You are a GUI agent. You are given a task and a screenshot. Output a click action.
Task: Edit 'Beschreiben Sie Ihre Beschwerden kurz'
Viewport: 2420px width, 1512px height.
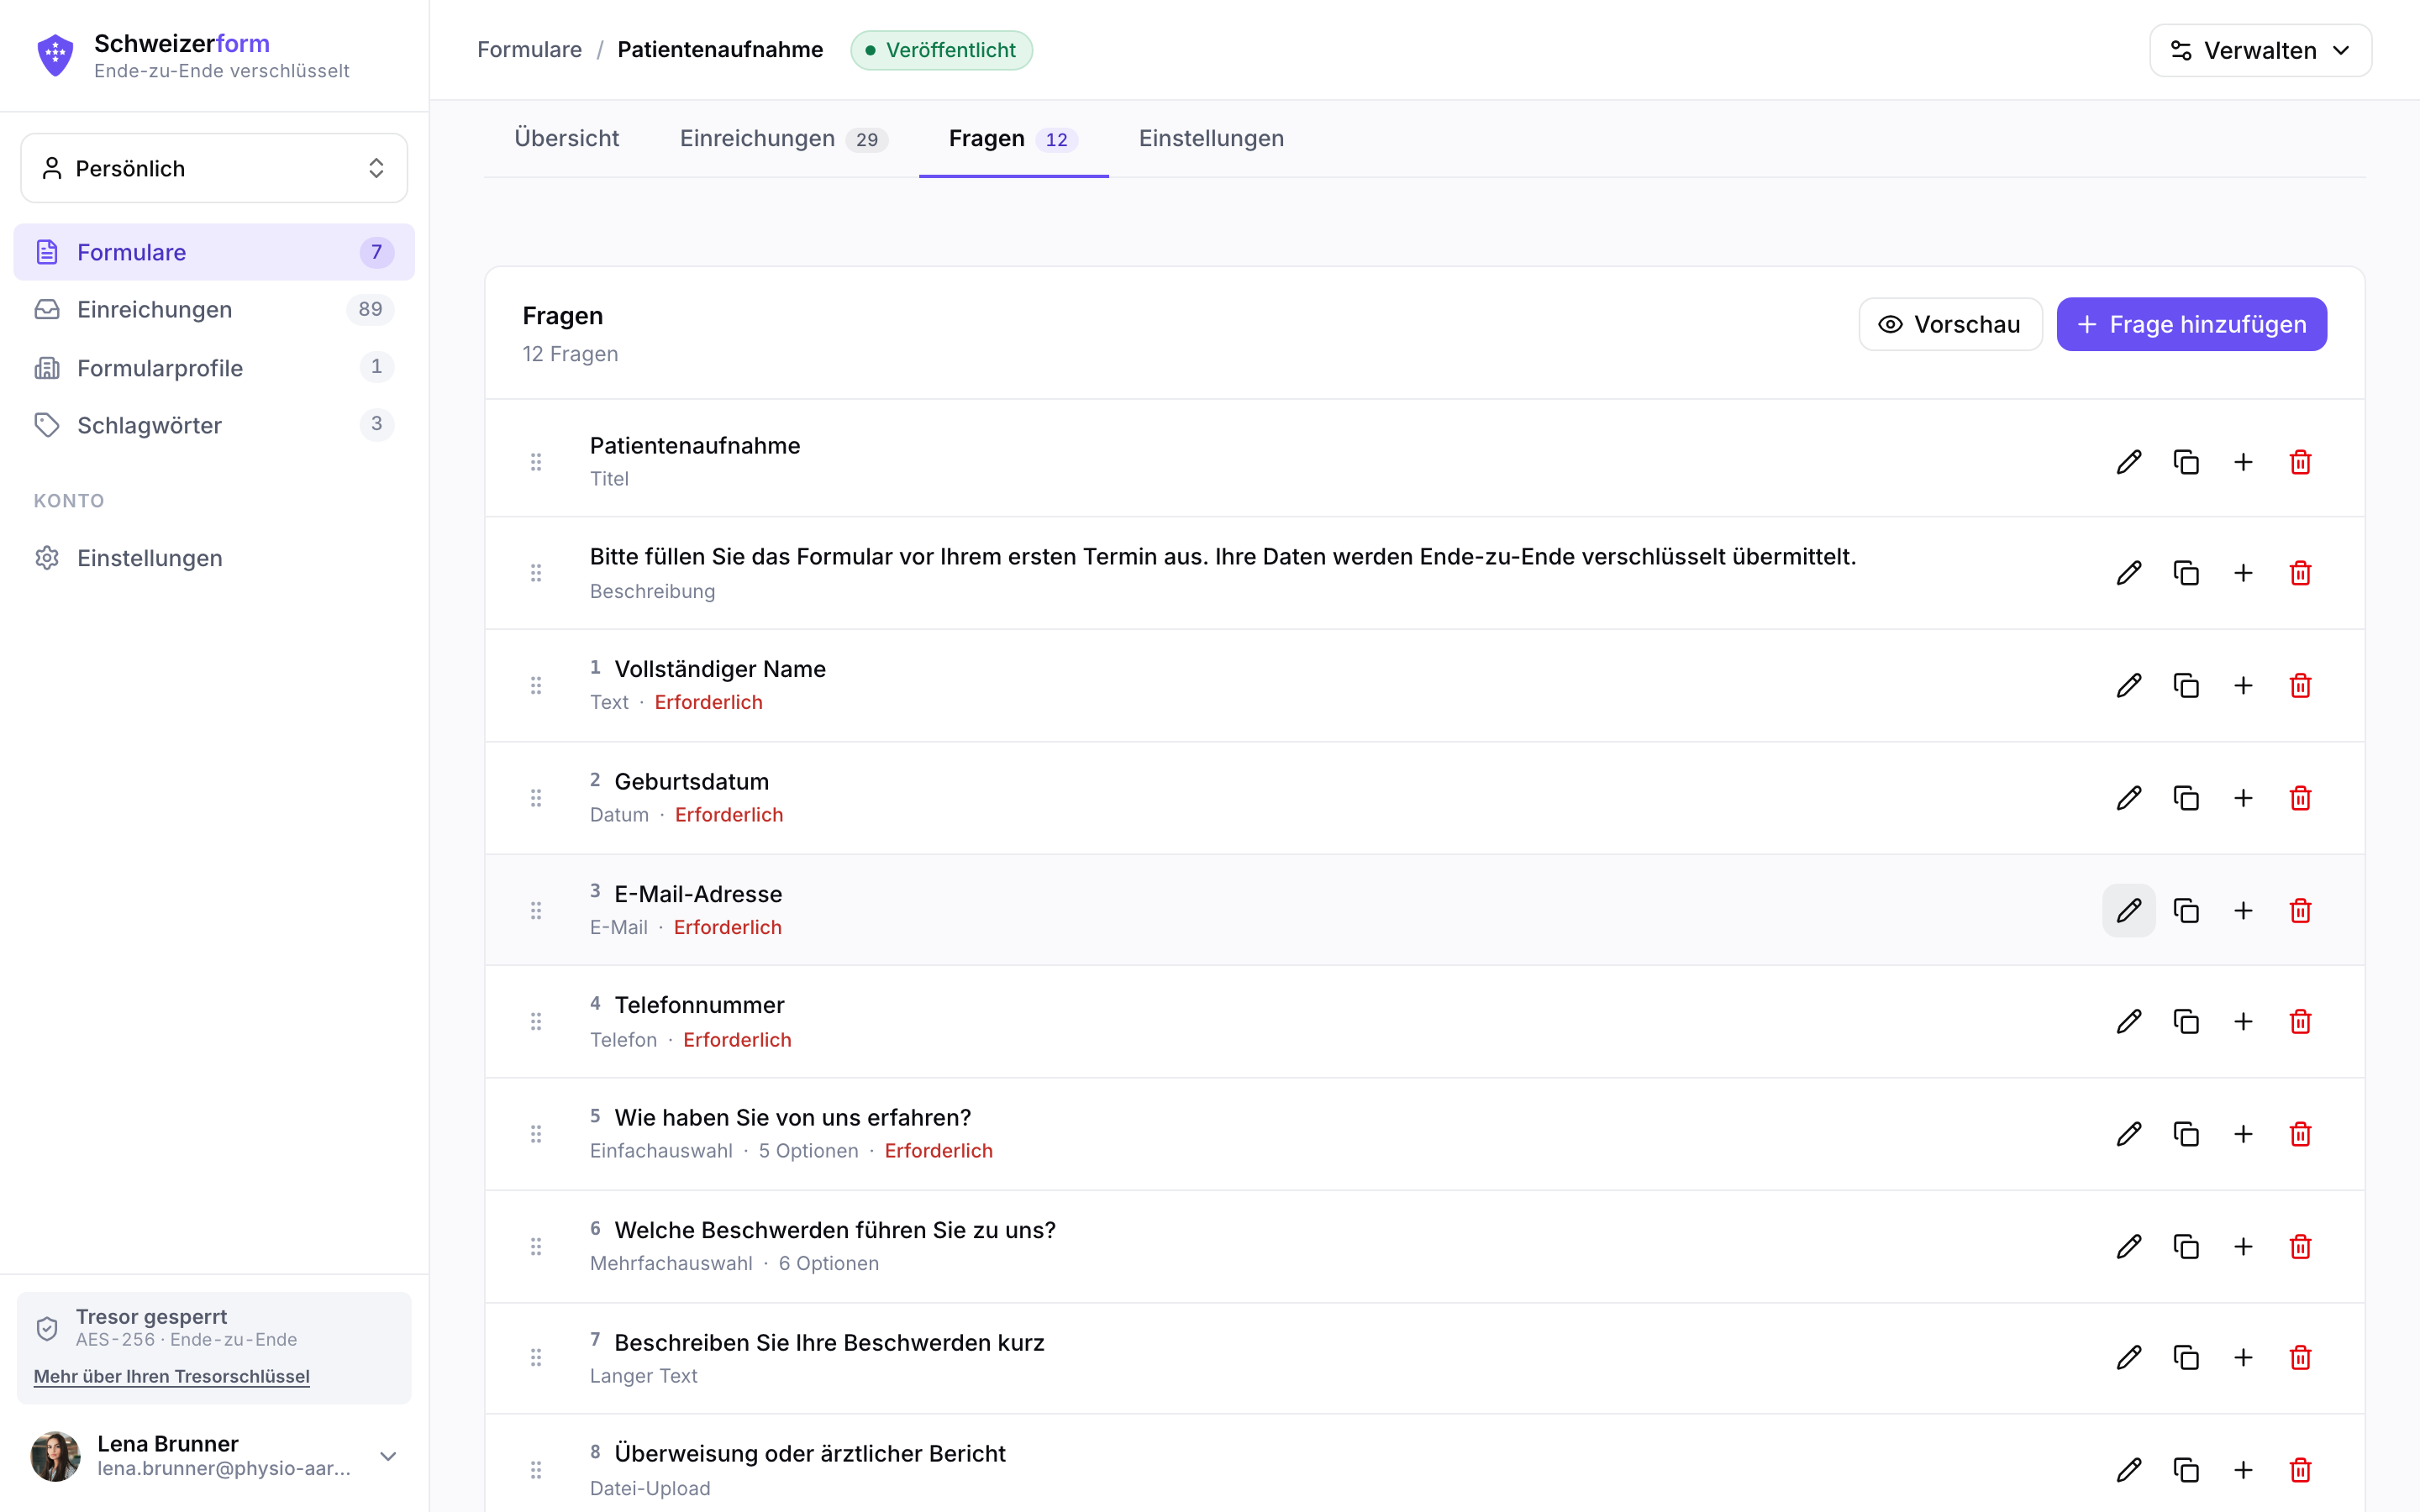click(2129, 1357)
